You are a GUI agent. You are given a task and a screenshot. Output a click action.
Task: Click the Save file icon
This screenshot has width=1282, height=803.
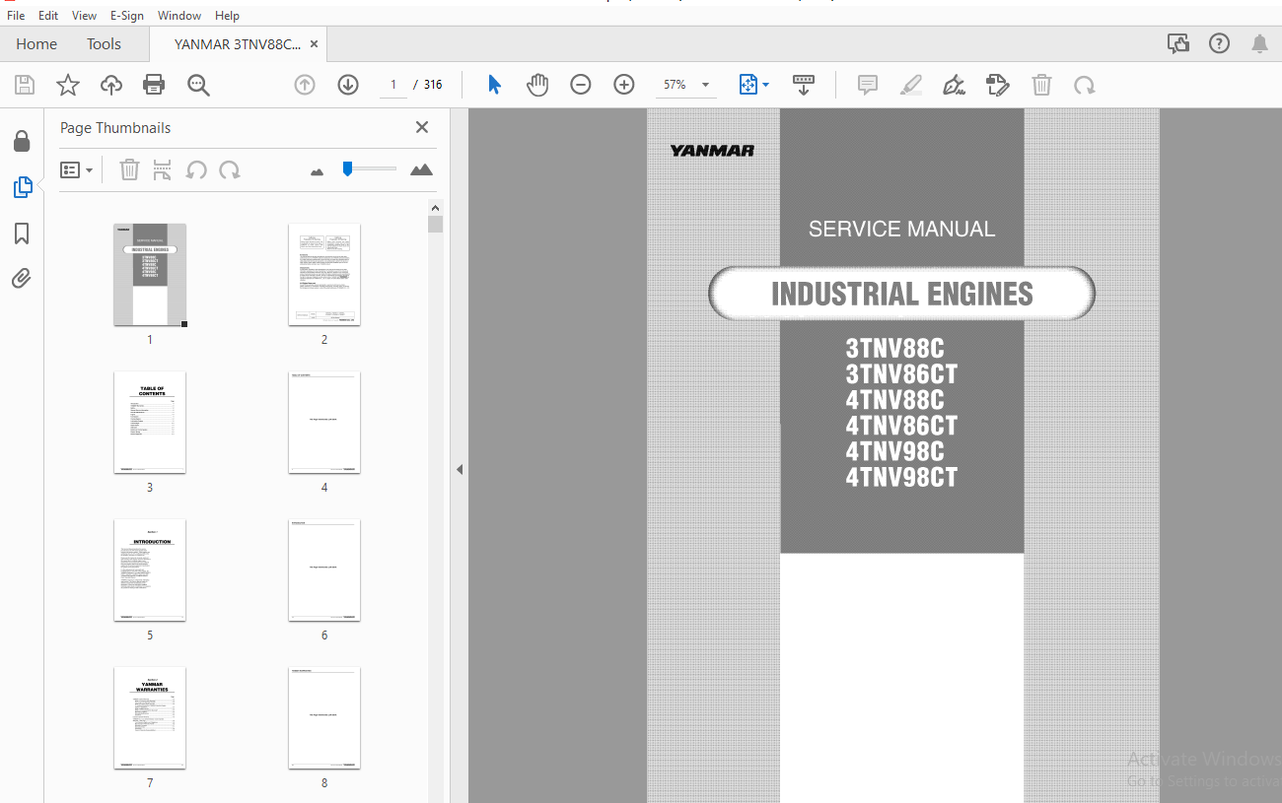[x=25, y=85]
